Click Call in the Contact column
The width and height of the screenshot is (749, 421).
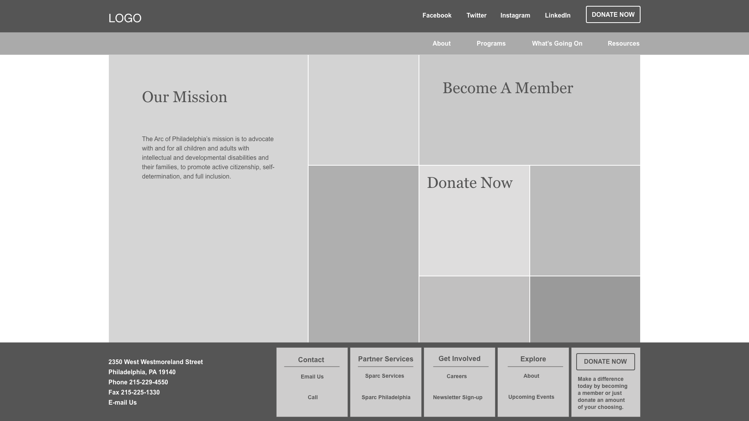(312, 398)
